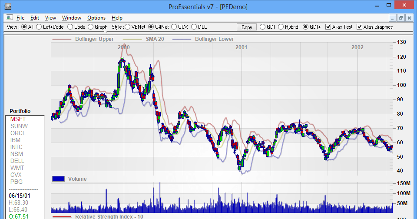The image size is (417, 219).
Task: Toggle the Alias Graphics checkbox
Action: [359, 27]
